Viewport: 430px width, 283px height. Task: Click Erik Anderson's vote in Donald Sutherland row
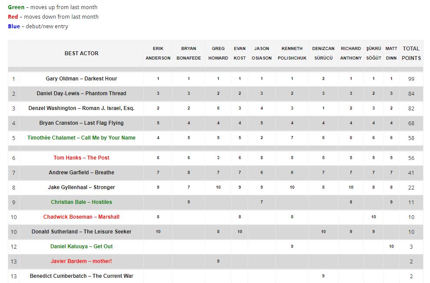coord(158,232)
